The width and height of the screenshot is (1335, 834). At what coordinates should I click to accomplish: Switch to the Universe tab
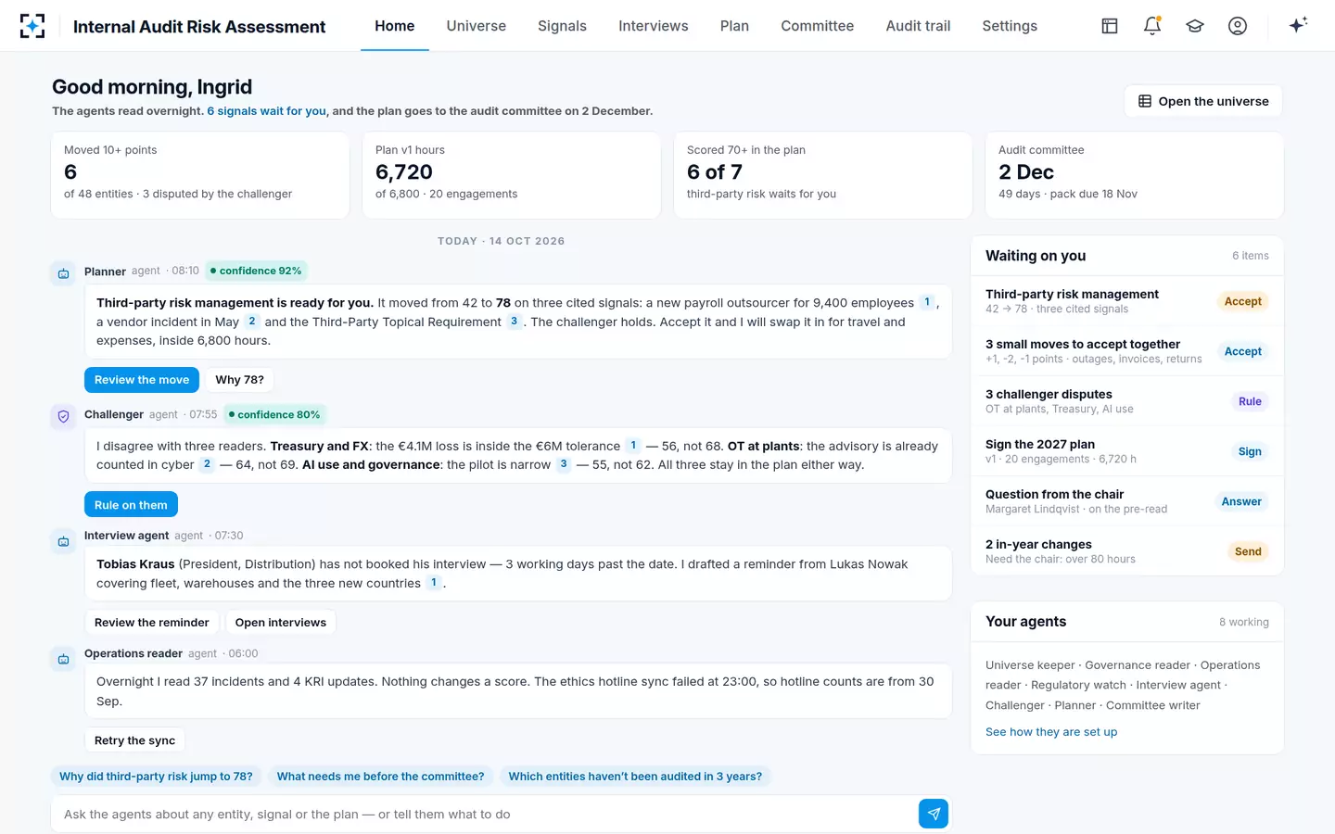(477, 26)
